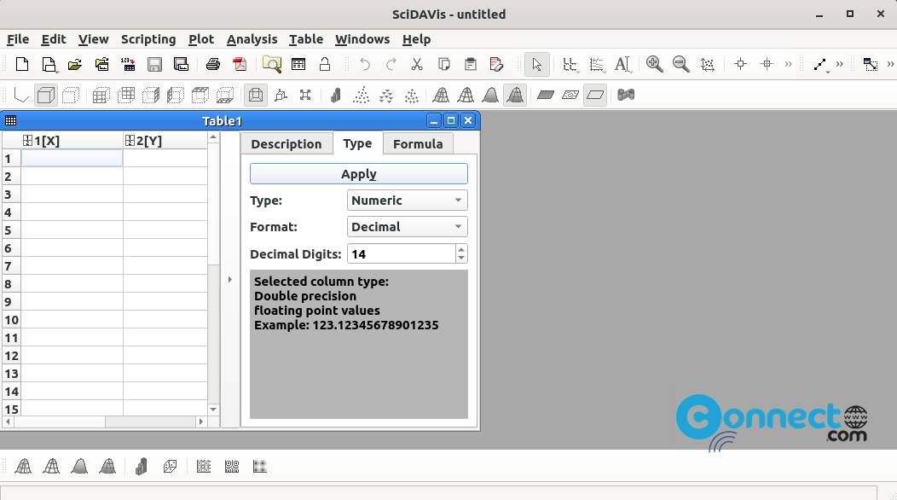Image resolution: width=897 pixels, height=500 pixels.
Task: Toggle the perspective 3D plot button
Action: click(256, 95)
